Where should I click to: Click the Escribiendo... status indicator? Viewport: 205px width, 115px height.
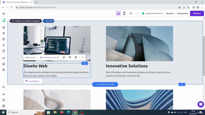[x=33, y=81]
